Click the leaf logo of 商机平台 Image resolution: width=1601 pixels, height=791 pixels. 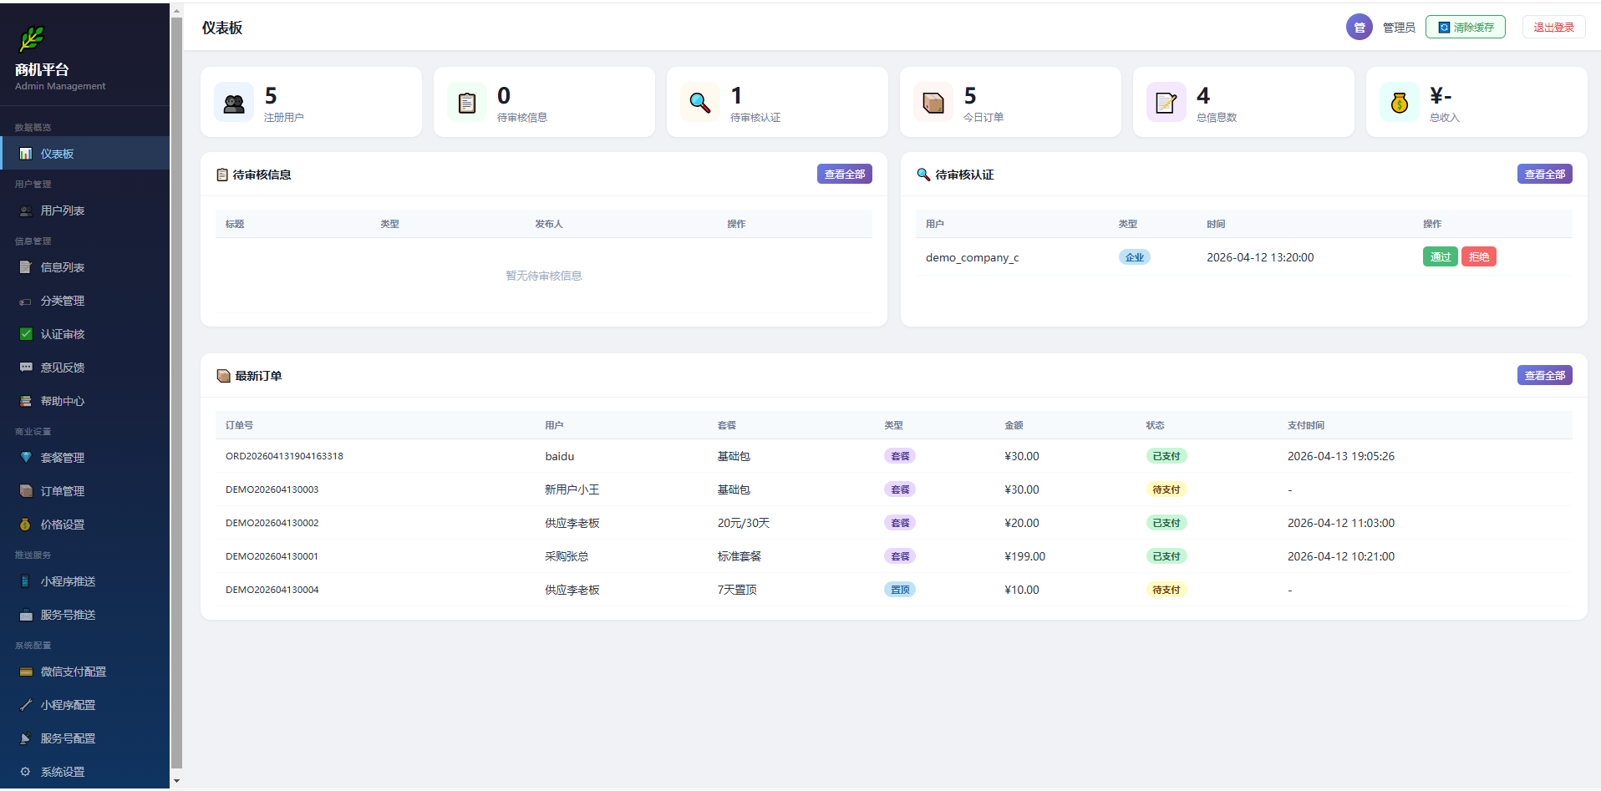click(x=32, y=39)
